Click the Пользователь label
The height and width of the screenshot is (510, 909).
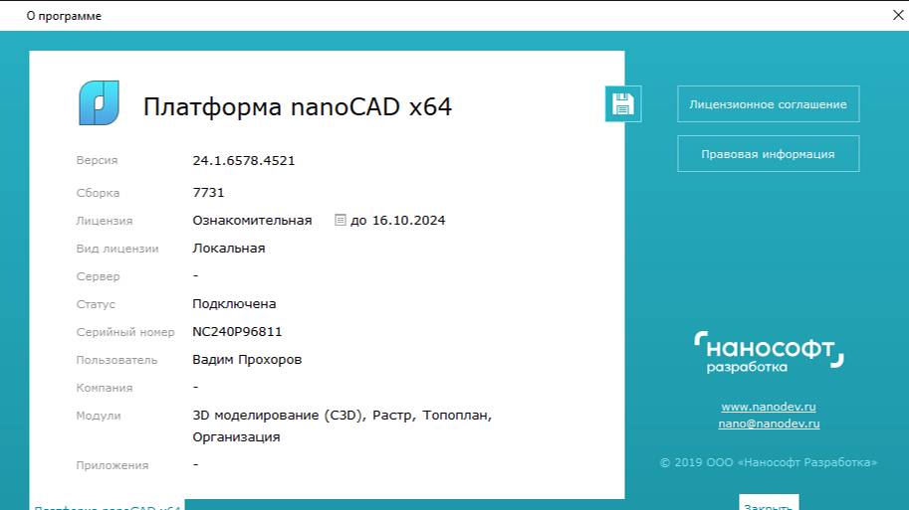click(x=116, y=360)
